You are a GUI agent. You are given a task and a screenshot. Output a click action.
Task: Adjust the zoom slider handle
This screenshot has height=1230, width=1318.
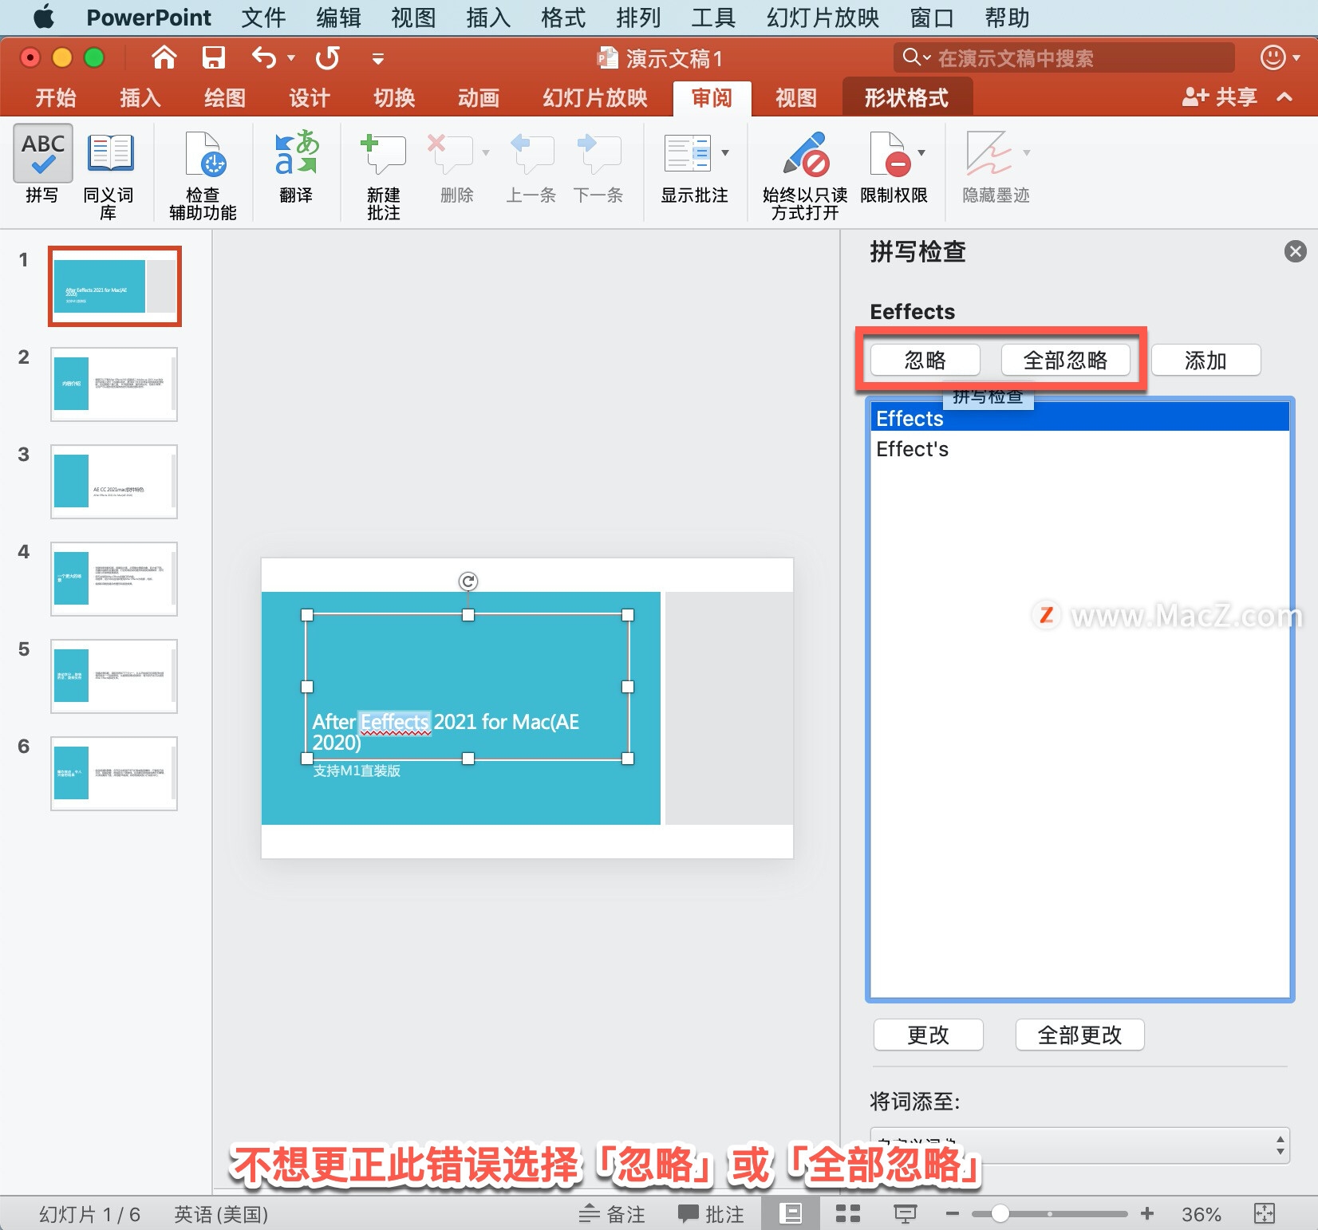pos(1000,1214)
